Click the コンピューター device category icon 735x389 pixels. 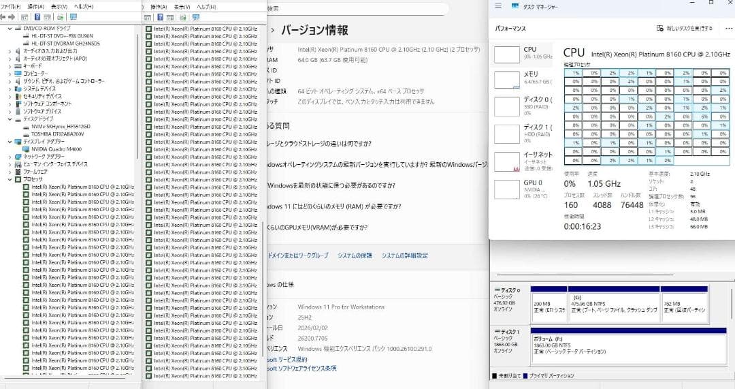click(18, 74)
